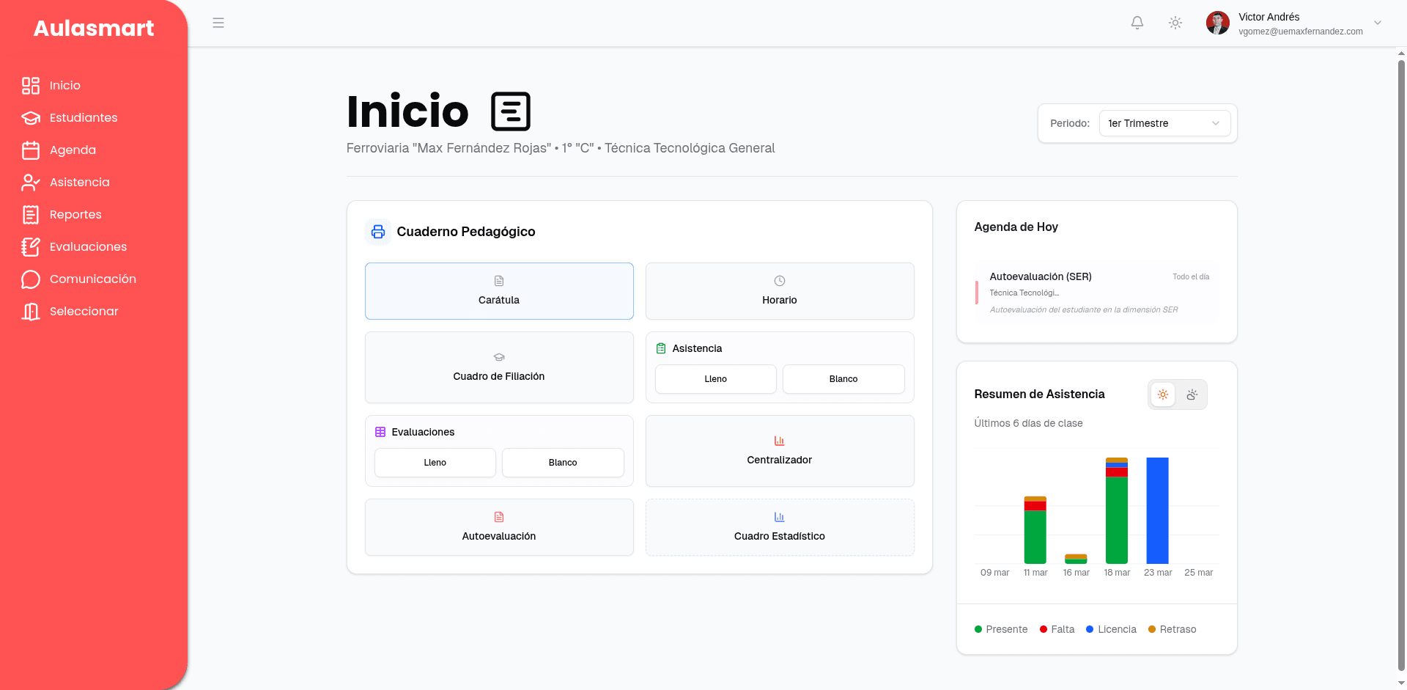This screenshot has height=690, width=1407.
Task: Open the Asistencia user-check sidebar icon
Action: (x=31, y=183)
